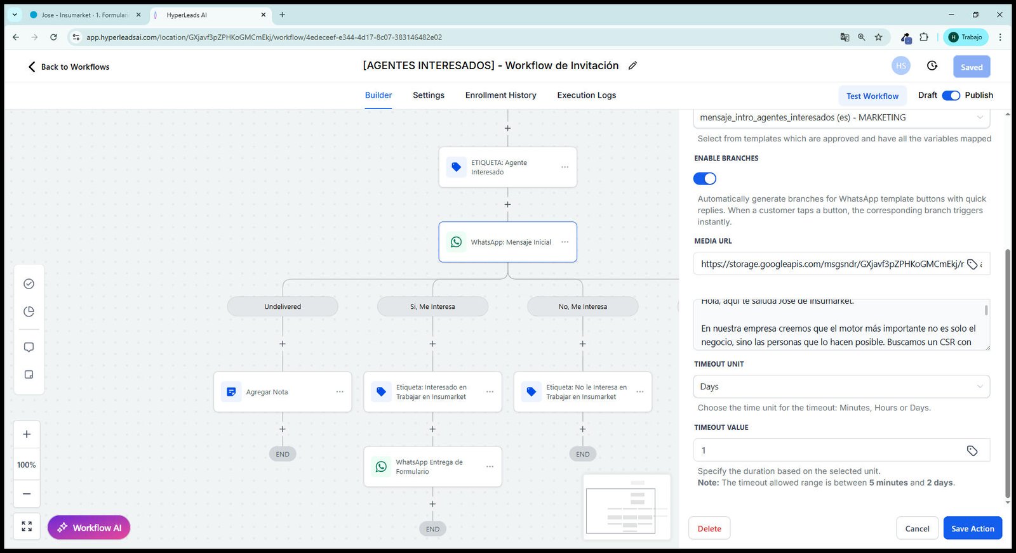The height and width of the screenshot is (553, 1016).
Task: Click the HS user avatar
Action: coord(900,66)
